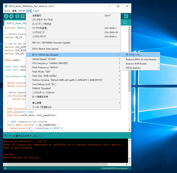The height and width of the screenshot is (173, 177).
Task: Choose エンコーディングを修正
Action: click(73, 24)
